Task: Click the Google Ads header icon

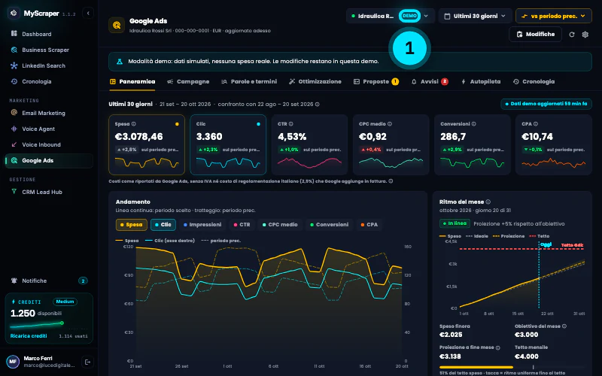Action: [x=117, y=26]
